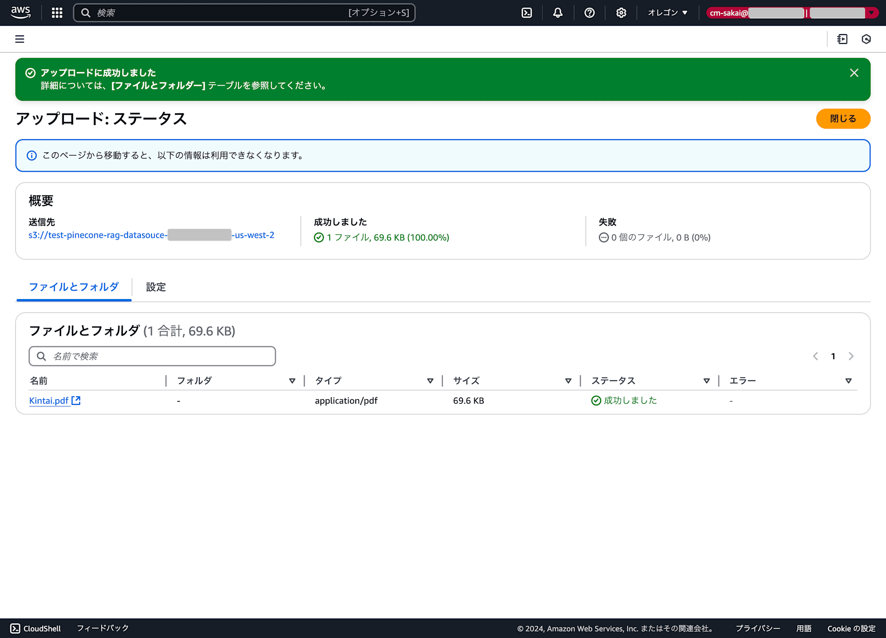Open the cm-sakai account dropdown

(x=792, y=13)
